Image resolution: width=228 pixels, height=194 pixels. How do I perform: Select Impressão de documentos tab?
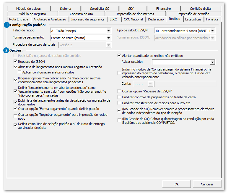click(x=135, y=14)
